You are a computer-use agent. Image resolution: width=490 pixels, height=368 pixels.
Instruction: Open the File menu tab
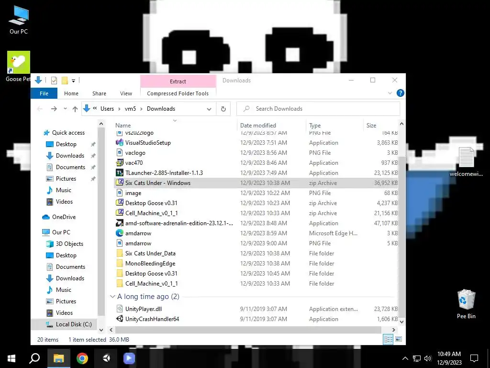(x=44, y=93)
